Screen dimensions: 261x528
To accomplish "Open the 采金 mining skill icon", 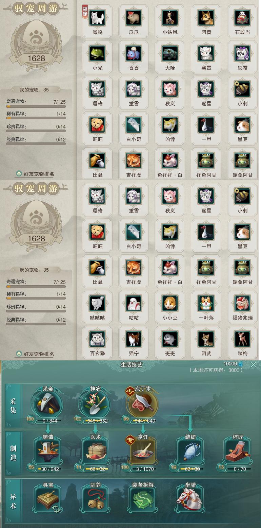I will tap(46, 404).
